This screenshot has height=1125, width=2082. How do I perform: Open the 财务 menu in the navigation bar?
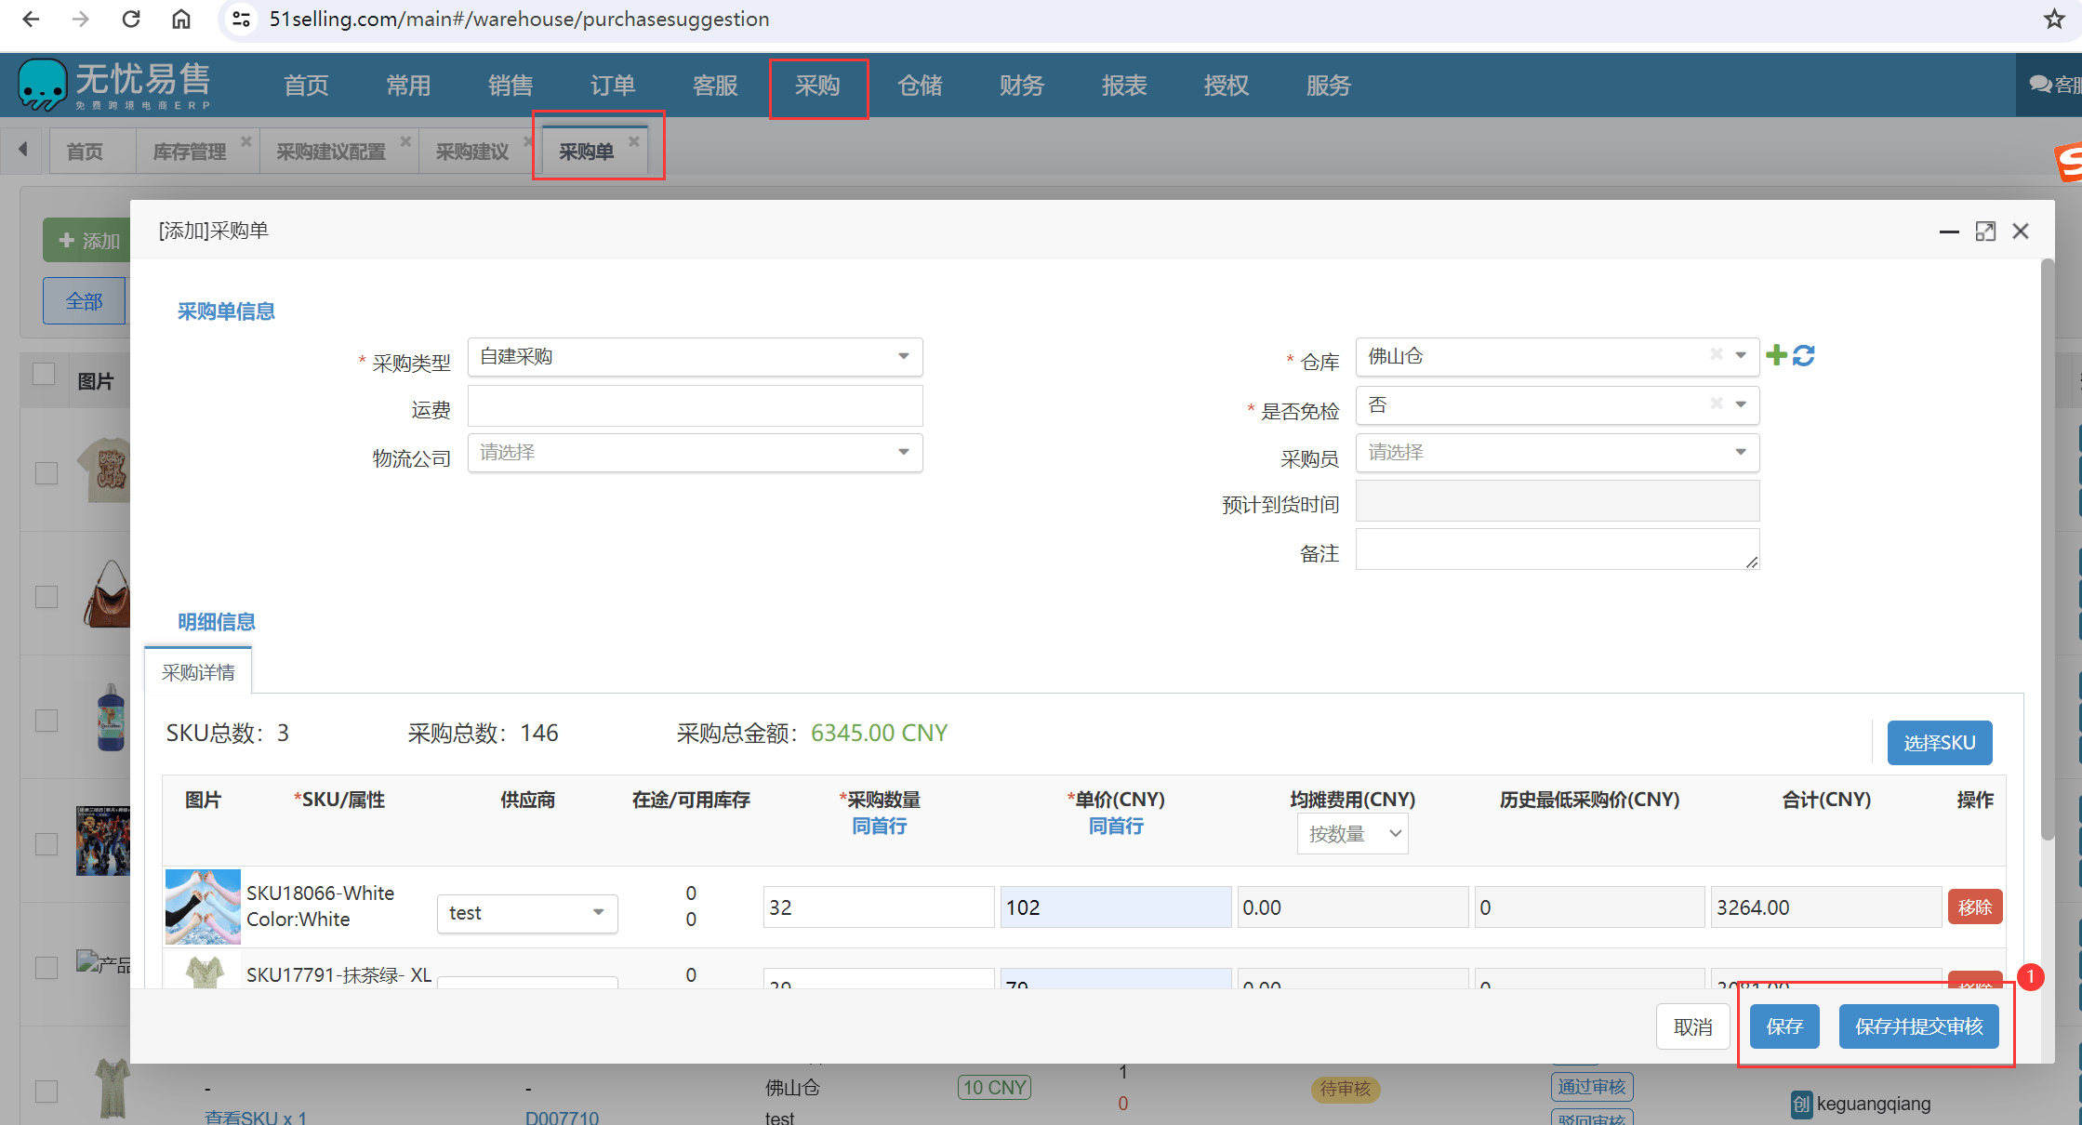(x=1022, y=86)
